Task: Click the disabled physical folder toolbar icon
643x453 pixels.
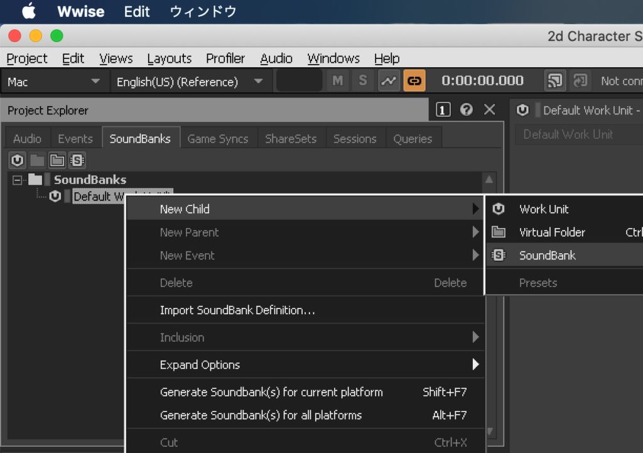Action: click(37, 160)
